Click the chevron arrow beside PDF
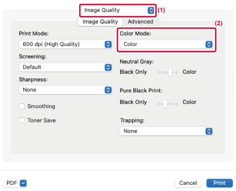The image size is (236, 191). point(23,182)
